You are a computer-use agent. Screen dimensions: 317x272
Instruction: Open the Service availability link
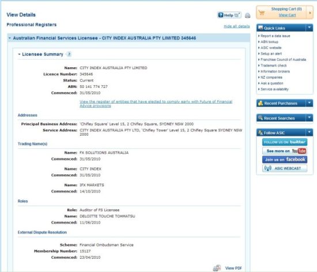click(274, 89)
